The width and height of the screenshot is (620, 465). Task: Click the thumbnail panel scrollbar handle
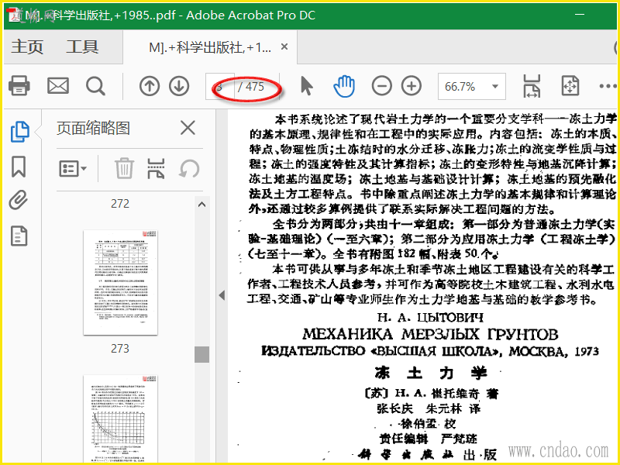point(201,354)
